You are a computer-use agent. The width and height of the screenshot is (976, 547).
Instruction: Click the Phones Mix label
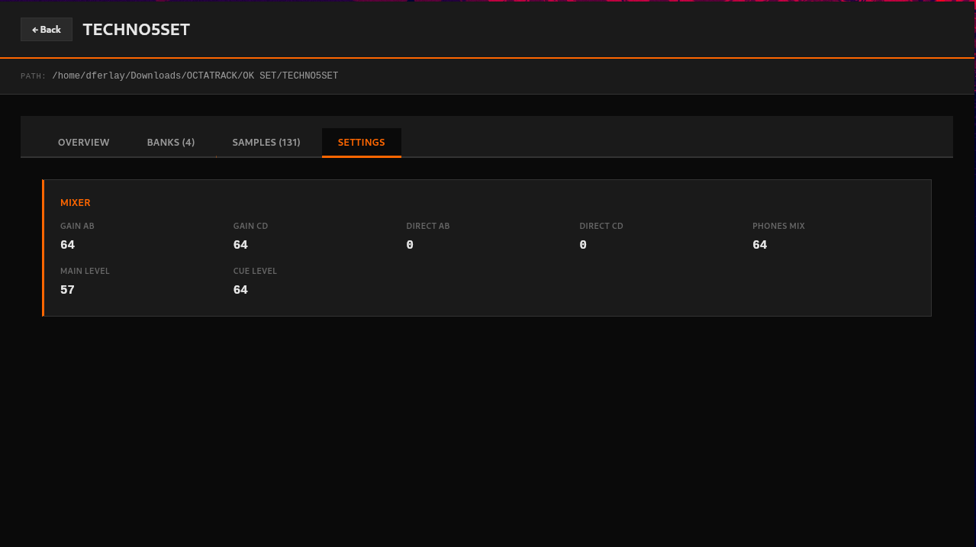[x=778, y=227]
